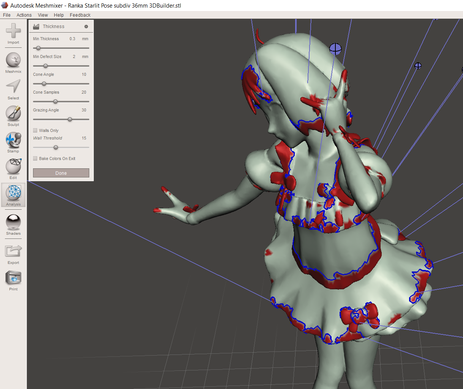Click the Wall Threshold label
463x389 pixels.
point(47,138)
